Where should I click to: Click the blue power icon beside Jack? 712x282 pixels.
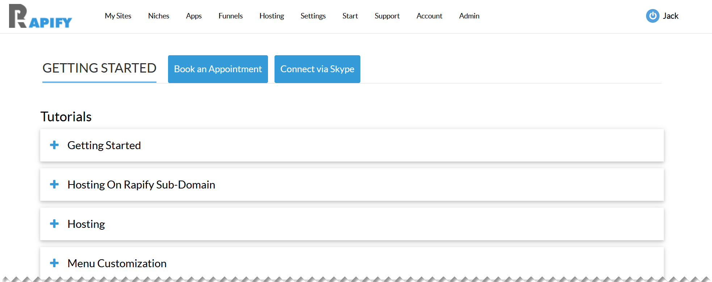[653, 16]
